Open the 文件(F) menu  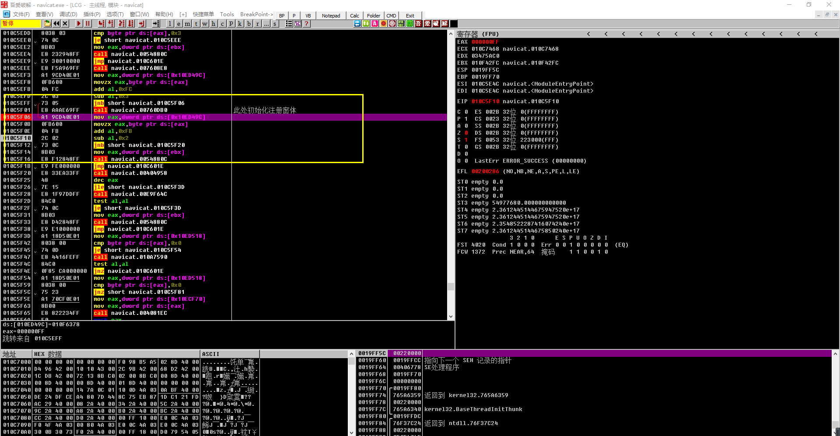tap(21, 14)
